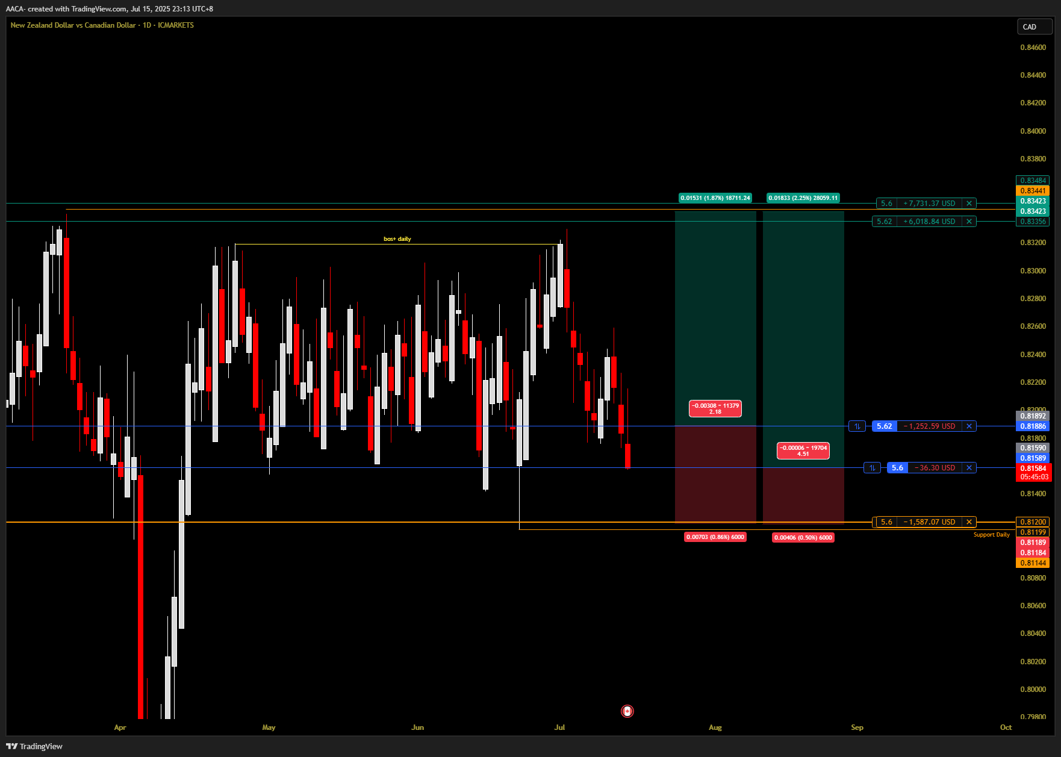The width and height of the screenshot is (1061, 757).
Task: Click the 0.81400 price scale label
Action: 1033,494
